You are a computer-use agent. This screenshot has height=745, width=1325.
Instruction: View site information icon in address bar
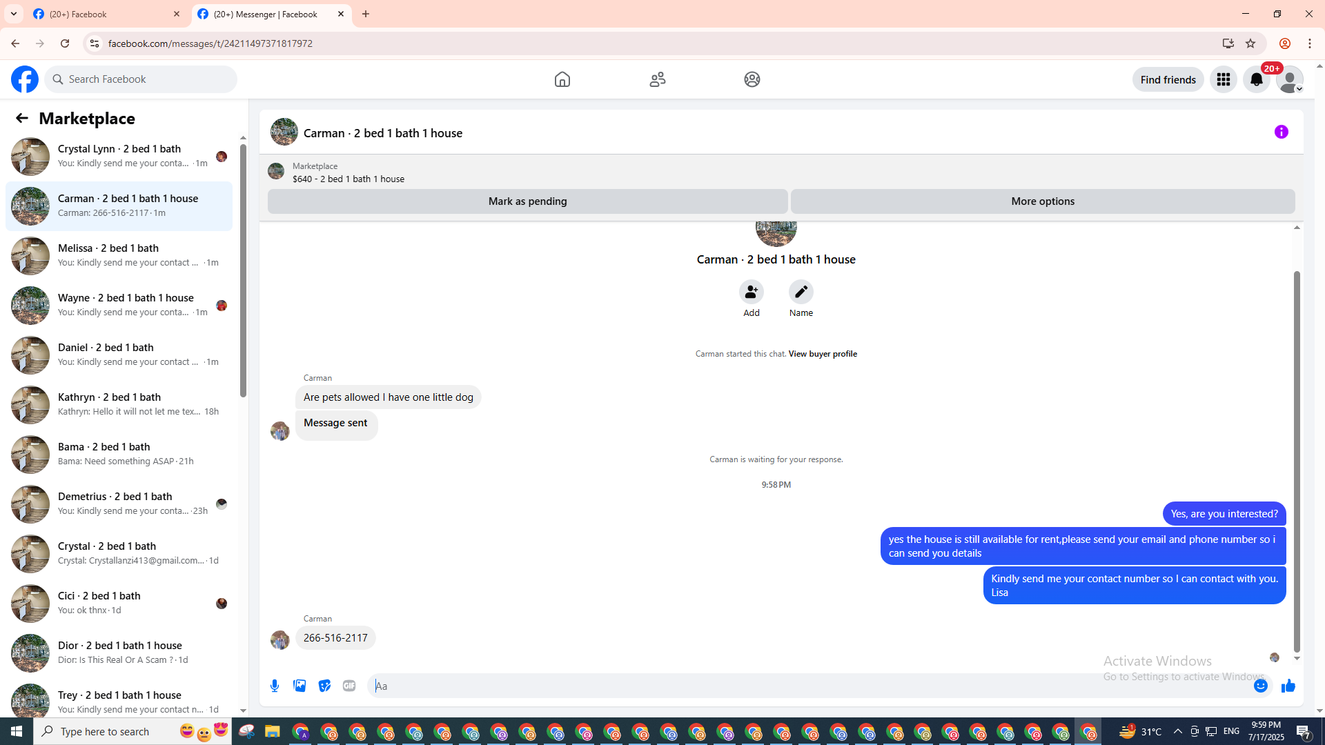pyautogui.click(x=95, y=43)
